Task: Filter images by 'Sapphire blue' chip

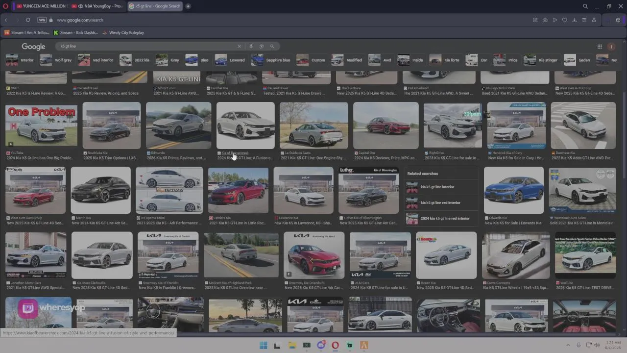Action: (271, 60)
